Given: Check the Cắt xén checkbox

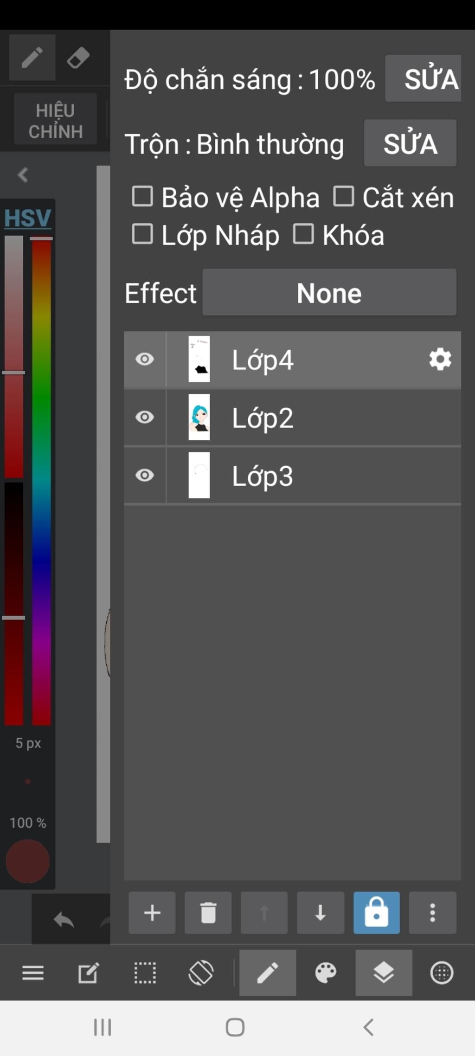Looking at the screenshot, I should pos(344,196).
